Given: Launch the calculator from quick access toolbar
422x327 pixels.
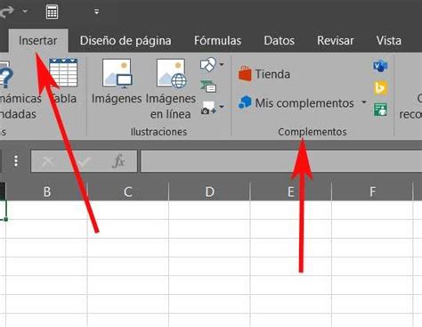Looking at the screenshot, I should click(x=52, y=12).
